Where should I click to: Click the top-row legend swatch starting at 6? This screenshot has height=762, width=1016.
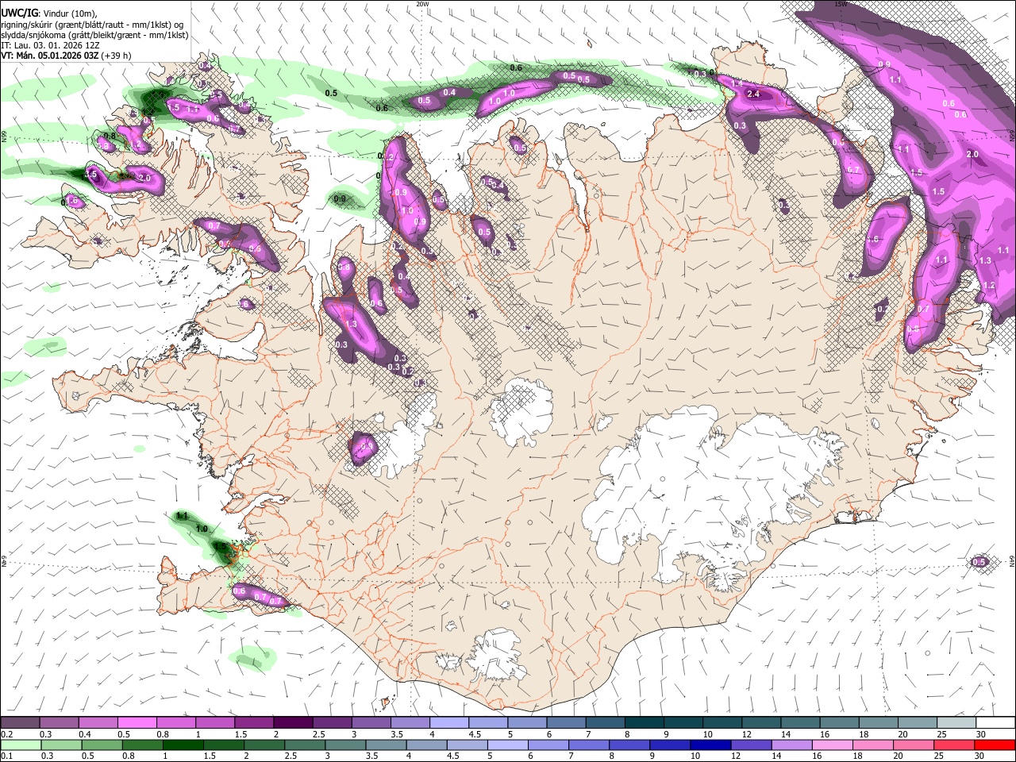point(566,723)
